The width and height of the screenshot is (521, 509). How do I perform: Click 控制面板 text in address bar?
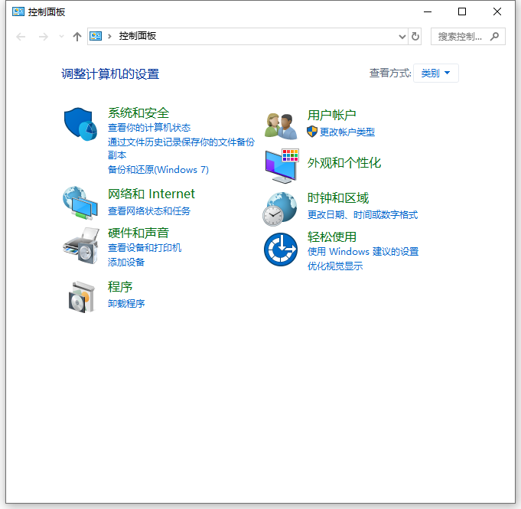pos(138,36)
